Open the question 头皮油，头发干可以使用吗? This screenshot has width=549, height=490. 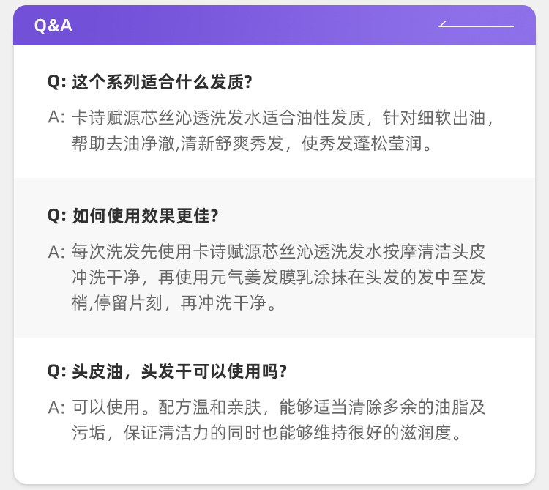point(179,371)
